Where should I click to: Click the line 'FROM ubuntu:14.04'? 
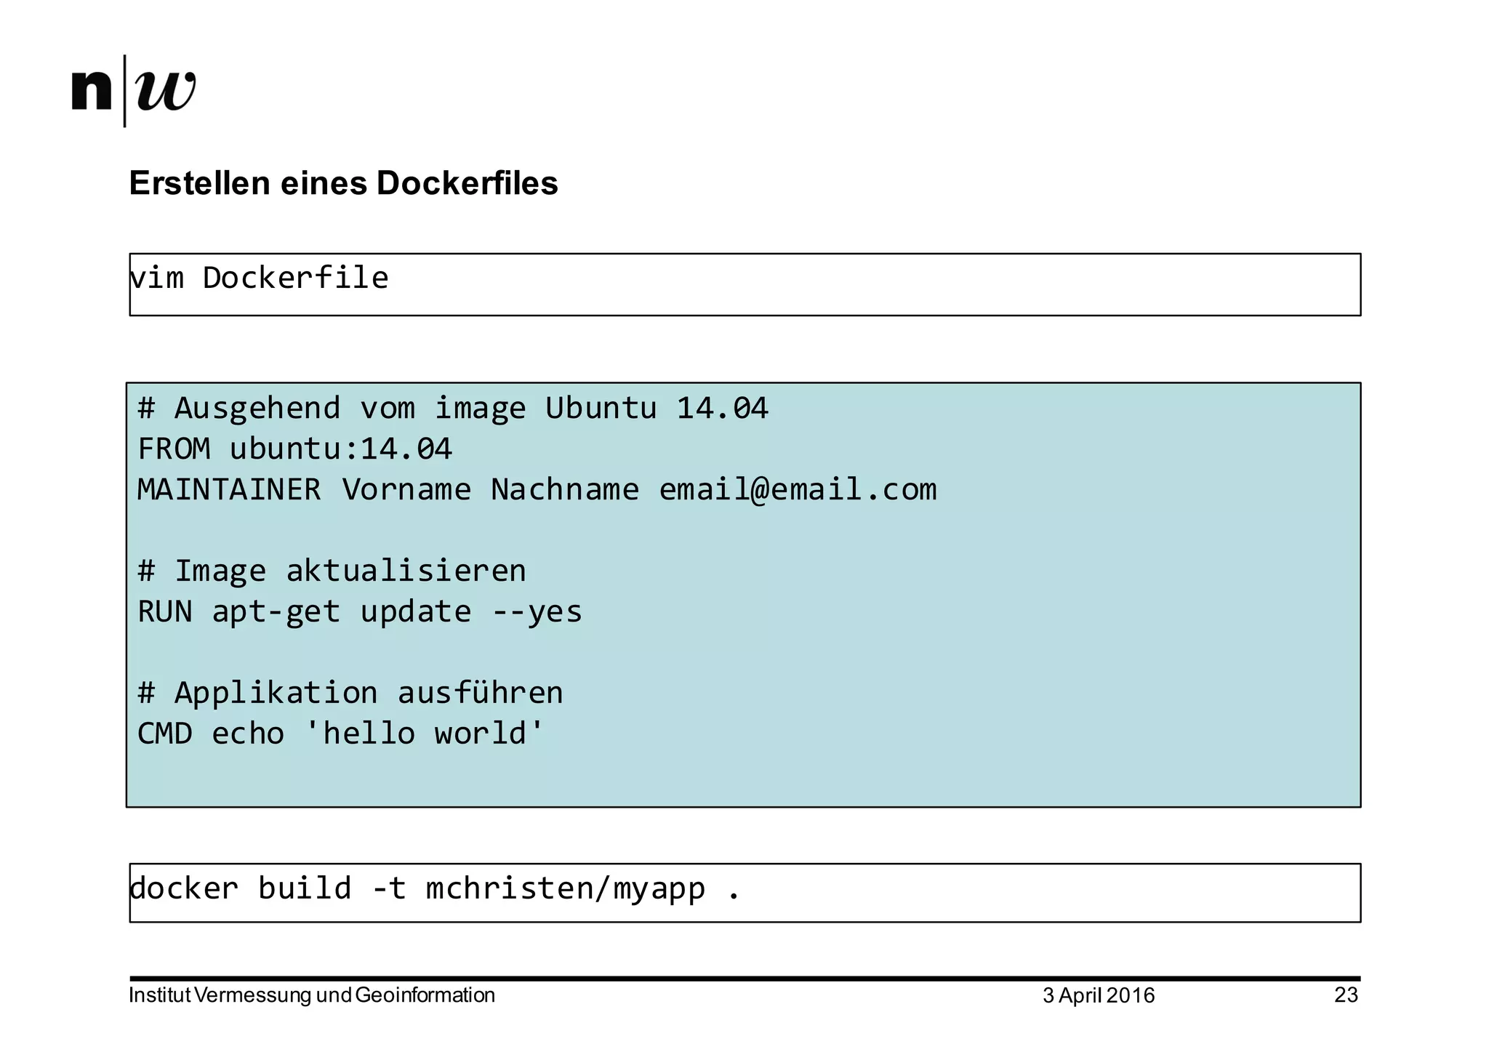[x=295, y=449]
